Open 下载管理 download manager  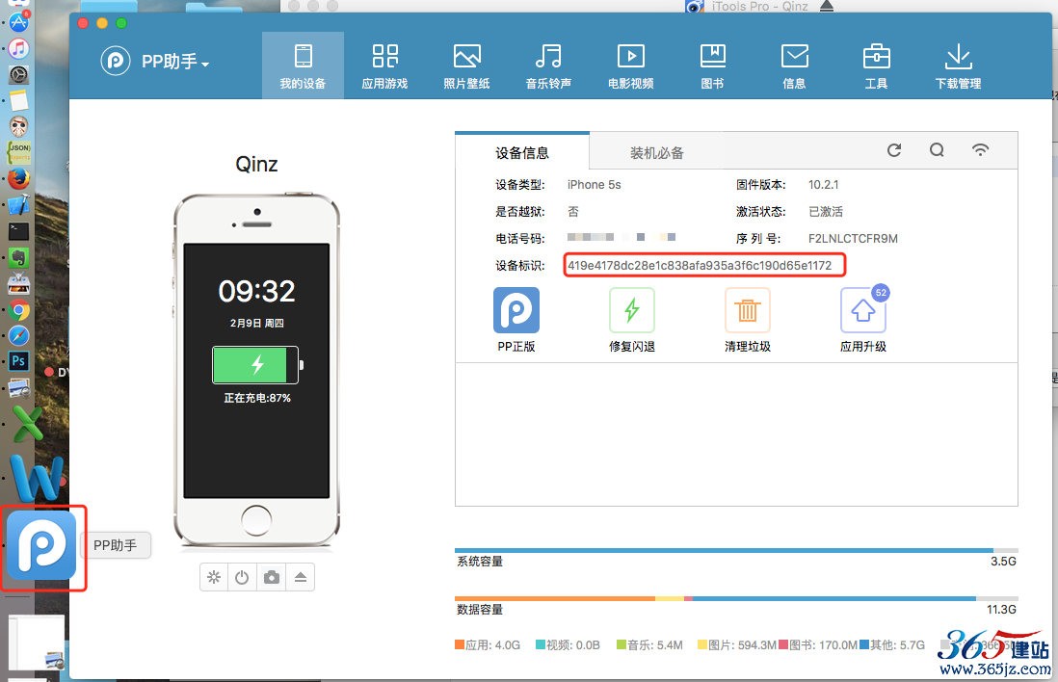pyautogui.click(x=958, y=66)
